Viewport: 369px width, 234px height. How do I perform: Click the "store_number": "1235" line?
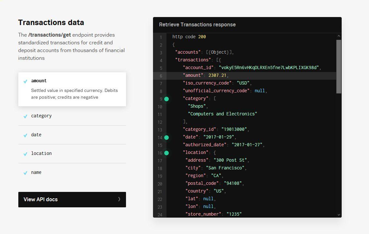pyautogui.click(x=213, y=214)
